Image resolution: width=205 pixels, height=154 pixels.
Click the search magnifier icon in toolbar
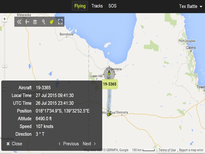coord(43,22)
